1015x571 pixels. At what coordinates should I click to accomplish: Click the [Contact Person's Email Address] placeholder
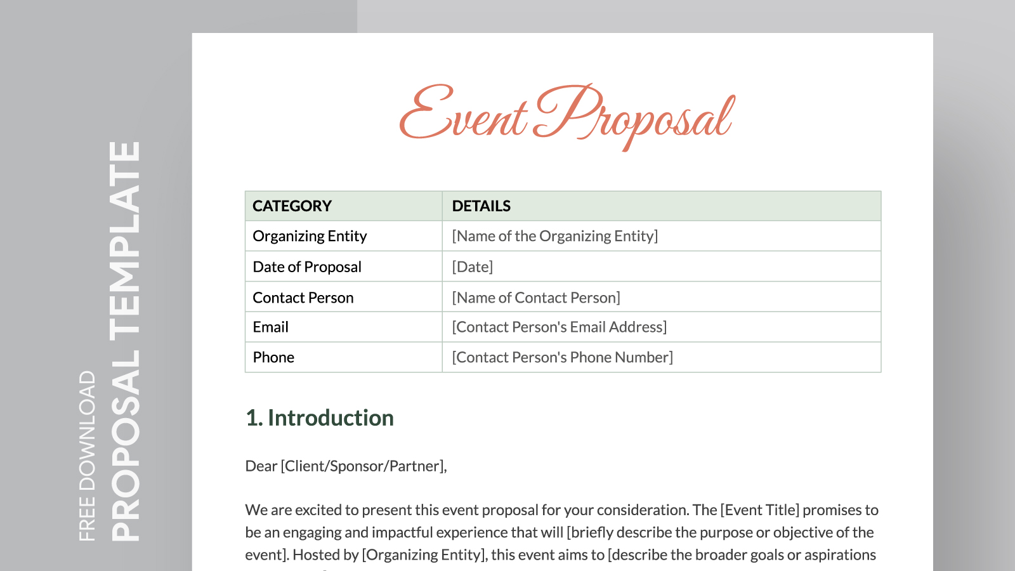(x=559, y=327)
